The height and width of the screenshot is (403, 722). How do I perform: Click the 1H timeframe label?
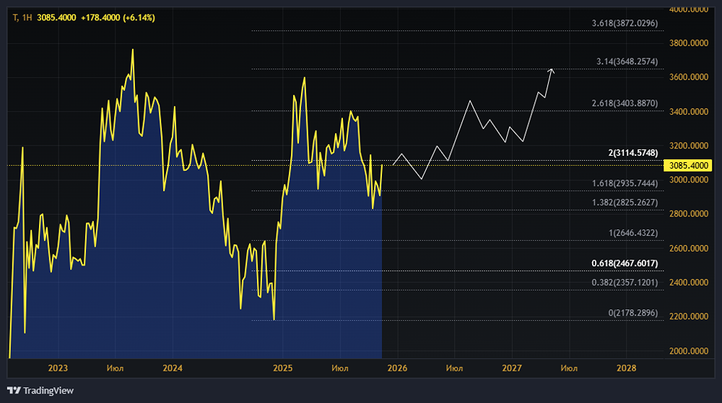[27, 18]
